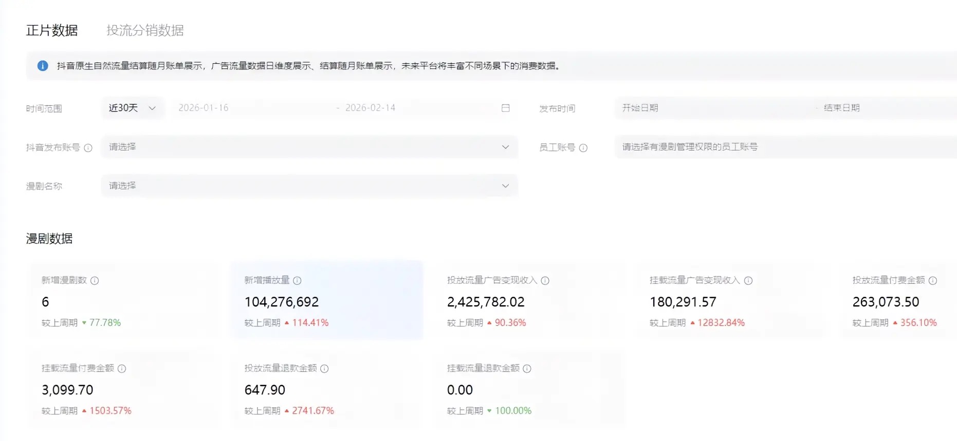957x441 pixels.
Task: Click the 漫剧数据 section heading
Action: click(x=49, y=238)
